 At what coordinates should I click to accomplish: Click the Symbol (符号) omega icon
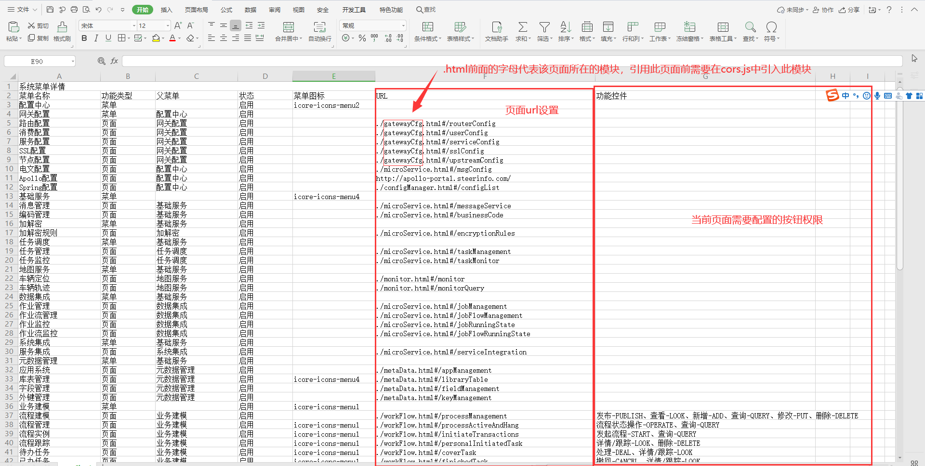click(x=771, y=27)
